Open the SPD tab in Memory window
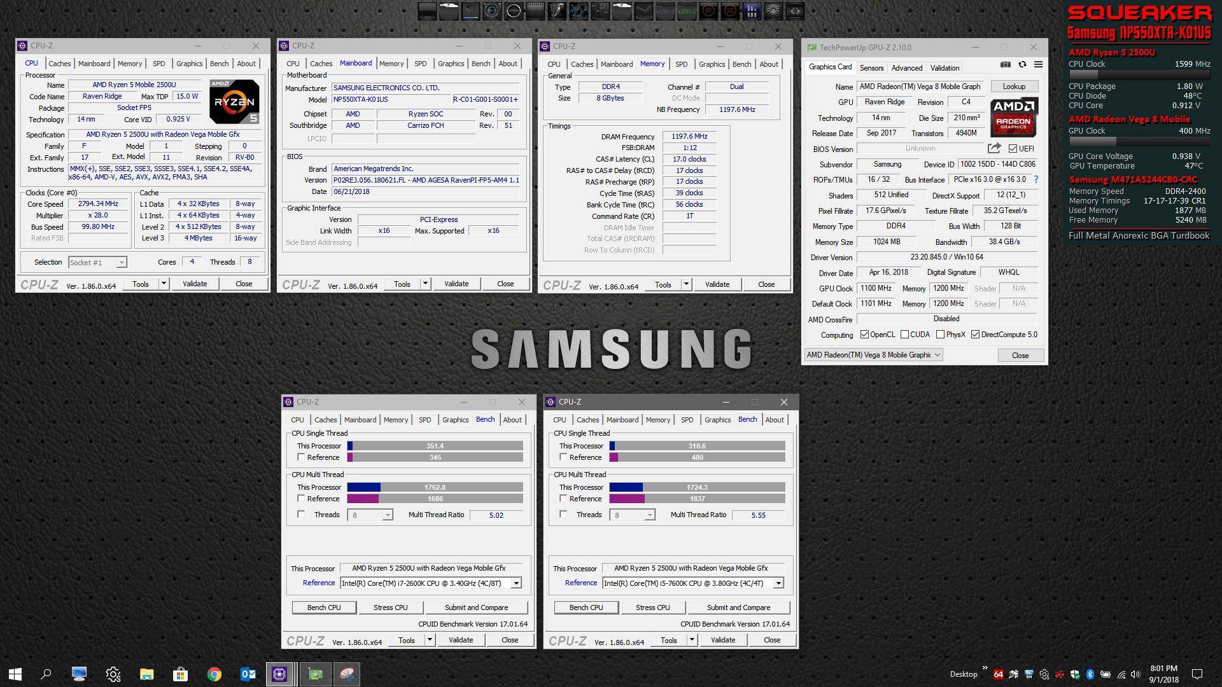The width and height of the screenshot is (1222, 687). tap(681, 64)
